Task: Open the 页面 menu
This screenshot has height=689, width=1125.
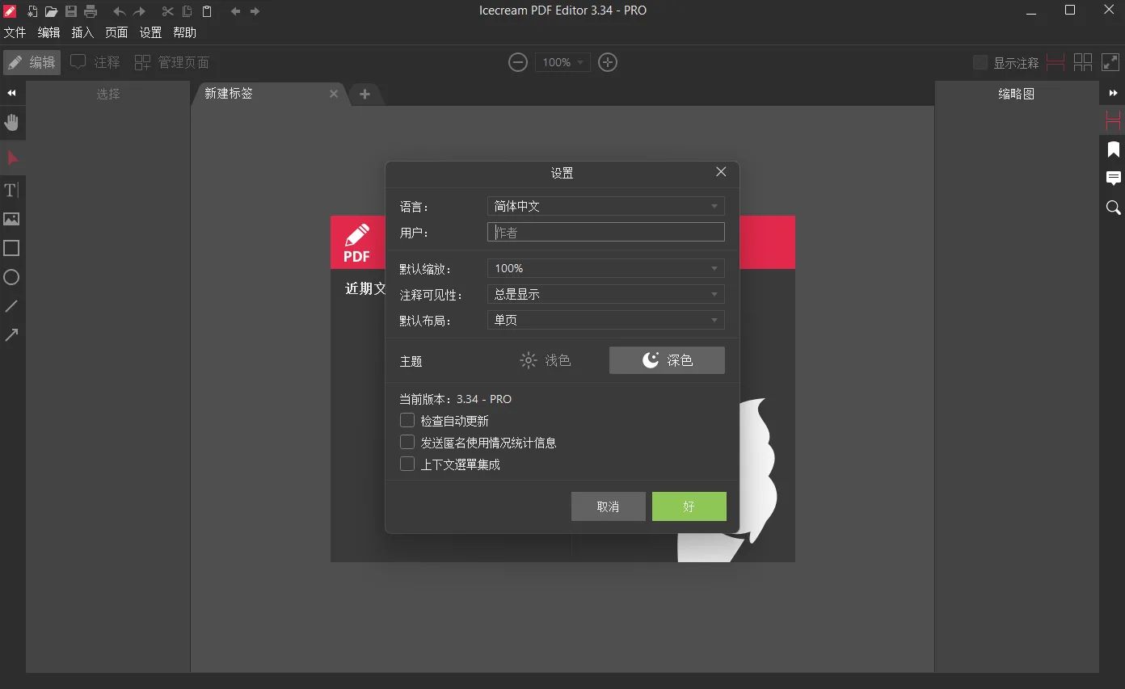Action: 117,32
